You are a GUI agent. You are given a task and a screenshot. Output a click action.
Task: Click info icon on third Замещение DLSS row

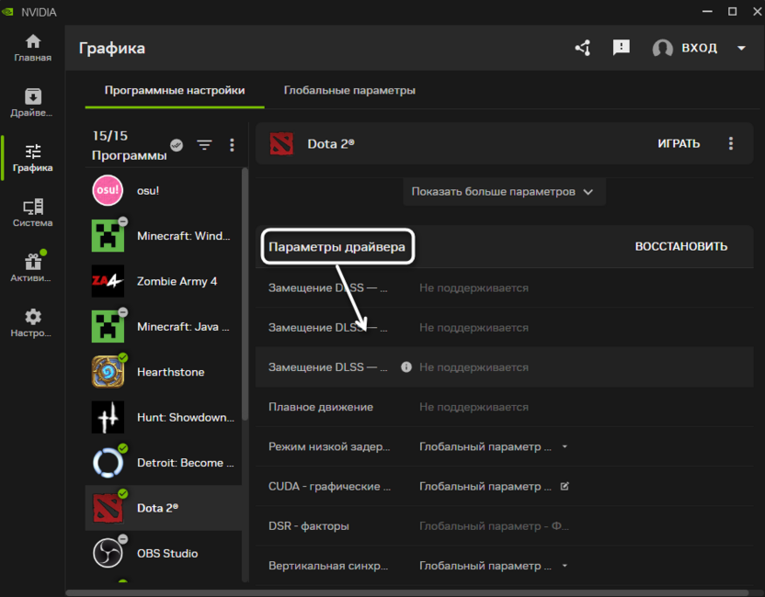[405, 367]
